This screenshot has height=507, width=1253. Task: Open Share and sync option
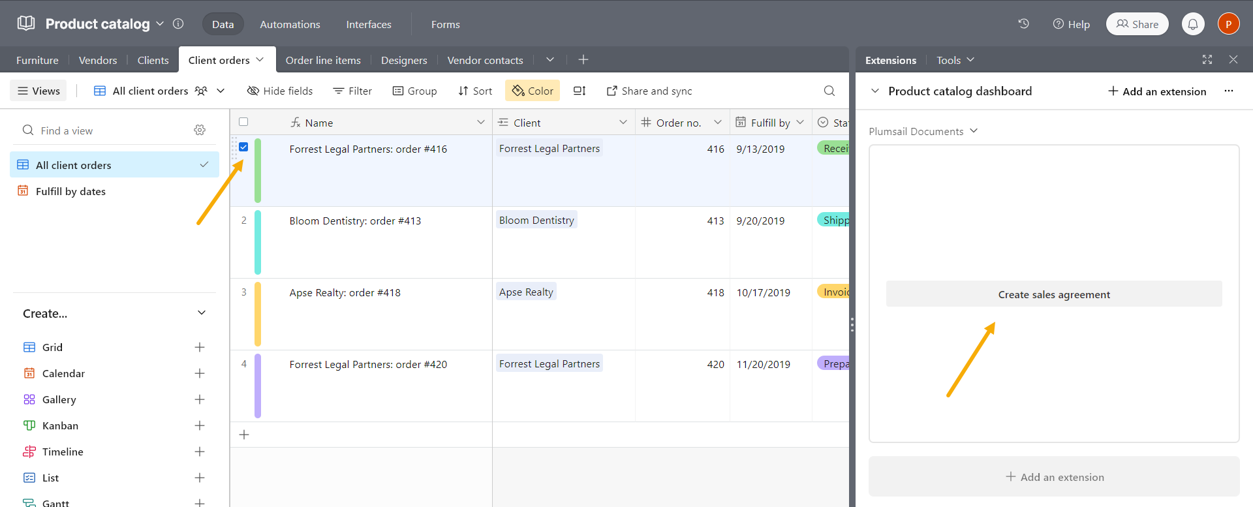pyautogui.click(x=649, y=91)
